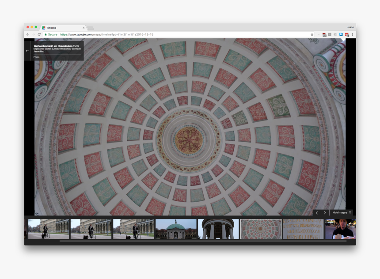This screenshot has height=279, width=380.
Task: Open the thumbnail of the man at night
Action: pyautogui.click(x=341, y=229)
